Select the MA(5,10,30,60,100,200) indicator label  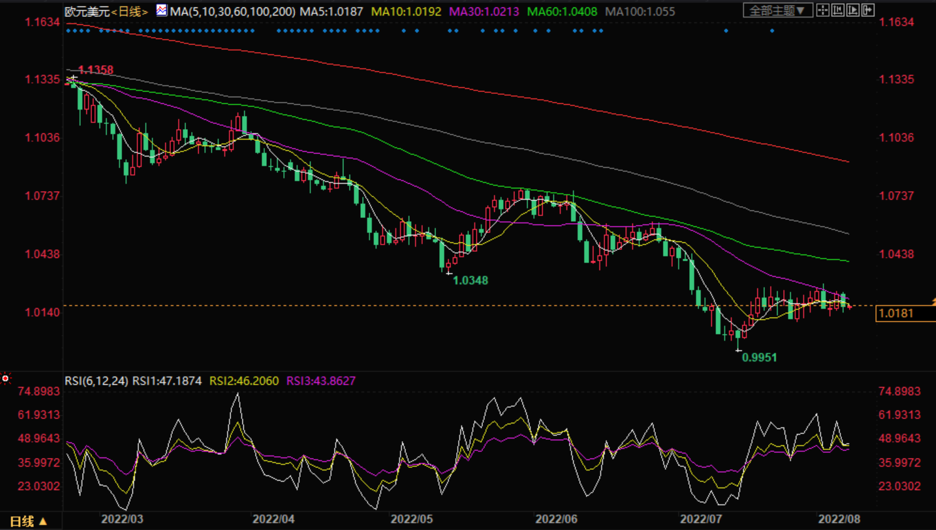pyautogui.click(x=232, y=11)
